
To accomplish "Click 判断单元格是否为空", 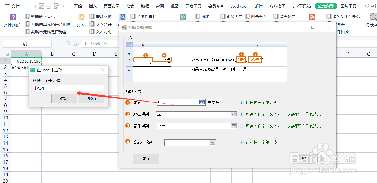I will point(46,32).
